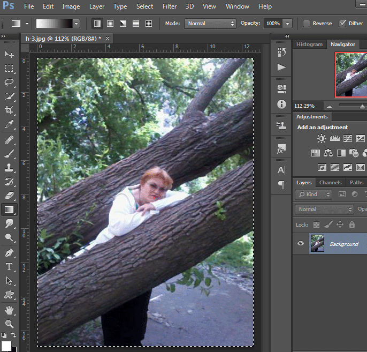Image resolution: width=367 pixels, height=352 pixels.
Task: Open the layer Kind filter dropdown
Action: tap(314, 194)
